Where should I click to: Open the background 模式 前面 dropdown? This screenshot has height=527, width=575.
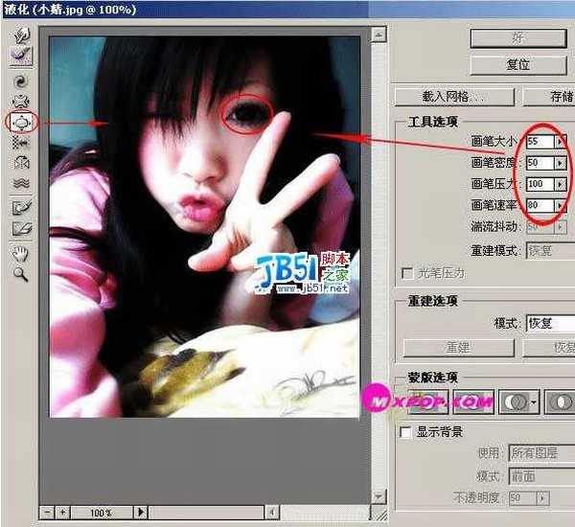pyautogui.click(x=541, y=476)
